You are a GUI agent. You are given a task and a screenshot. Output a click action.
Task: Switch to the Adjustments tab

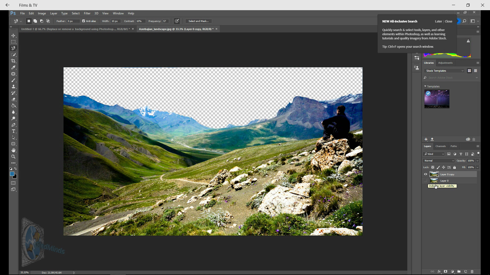[x=445, y=63]
